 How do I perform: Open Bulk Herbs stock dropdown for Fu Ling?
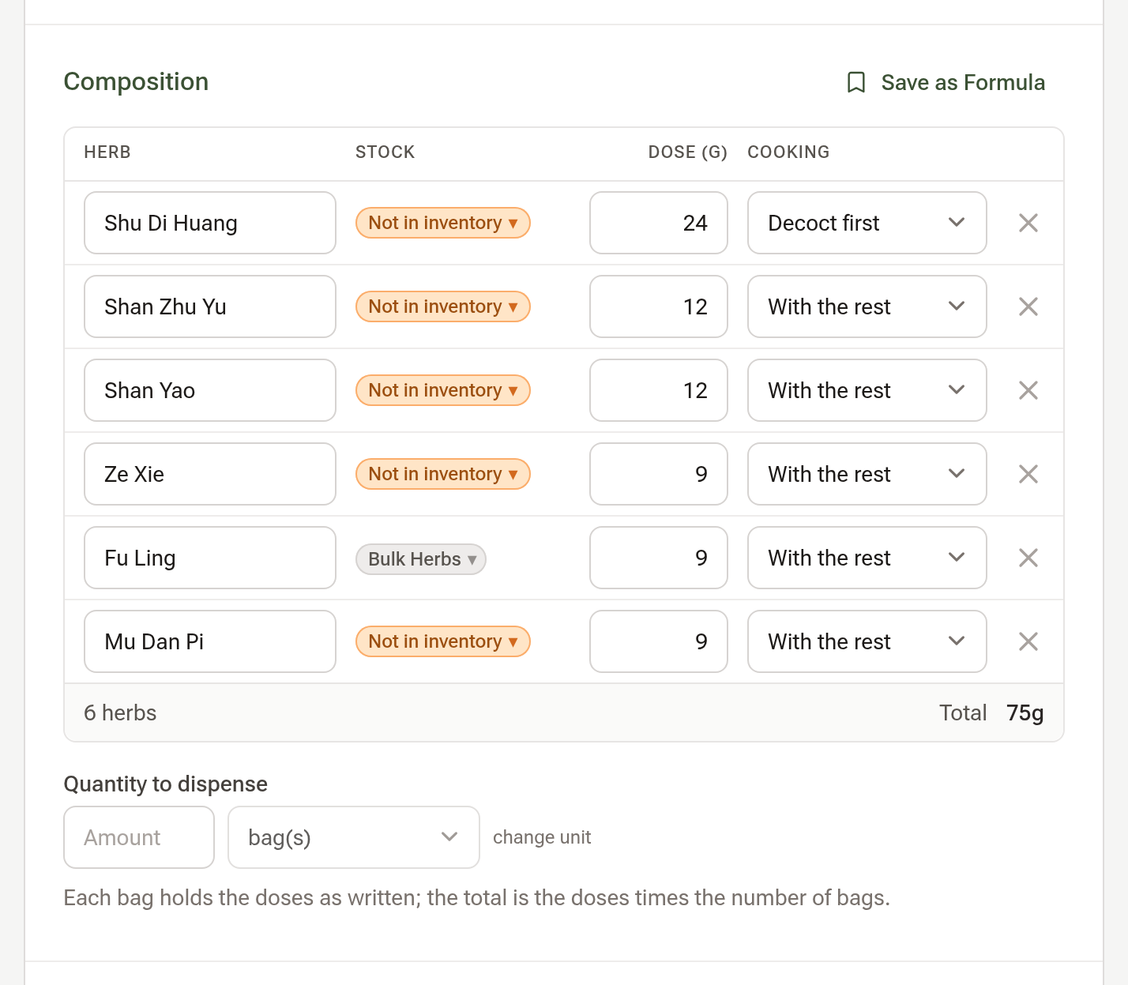[x=421, y=559]
